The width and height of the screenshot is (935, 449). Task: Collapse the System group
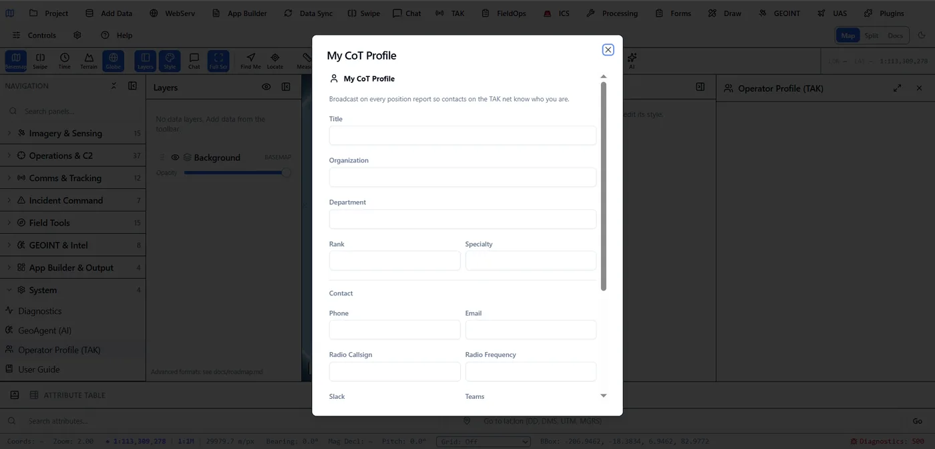click(73, 290)
